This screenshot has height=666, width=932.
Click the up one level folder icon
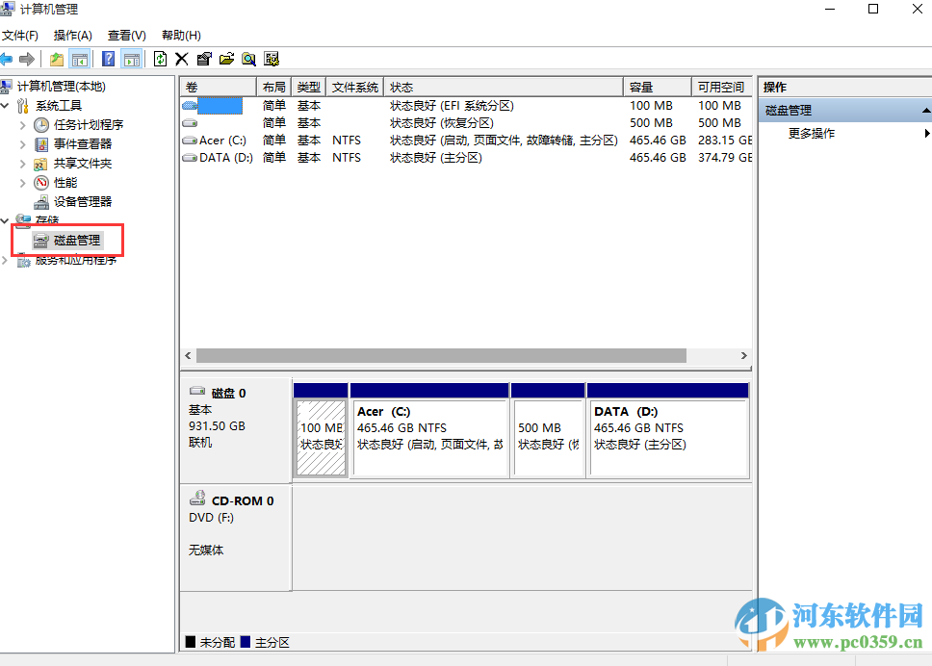point(57,58)
